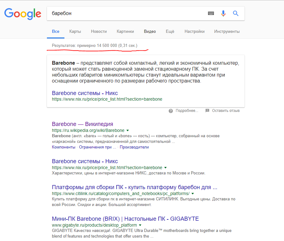Open the on-screen keyboard icon
The width and height of the screenshot is (284, 241).
[211, 13]
